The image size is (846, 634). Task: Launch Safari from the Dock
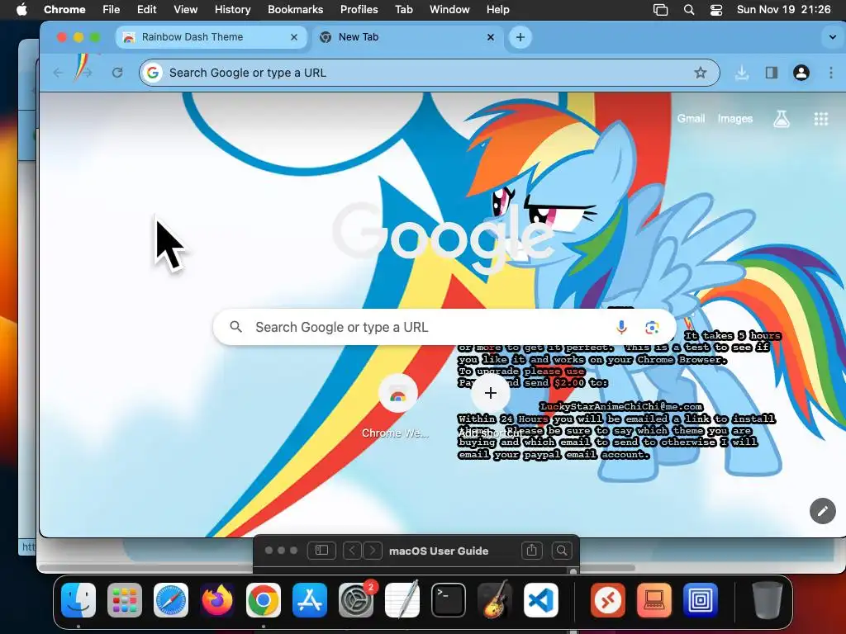click(171, 600)
